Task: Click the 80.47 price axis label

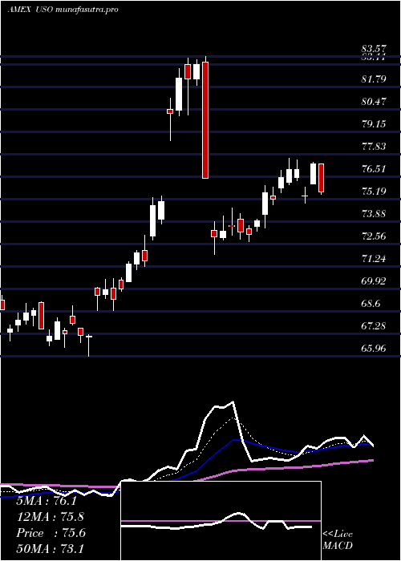Action: click(374, 101)
